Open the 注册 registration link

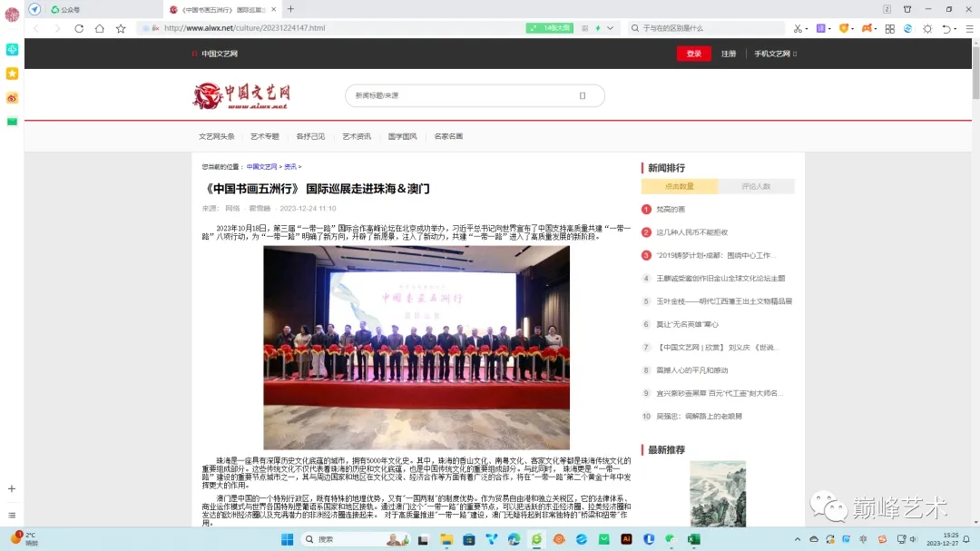click(729, 54)
